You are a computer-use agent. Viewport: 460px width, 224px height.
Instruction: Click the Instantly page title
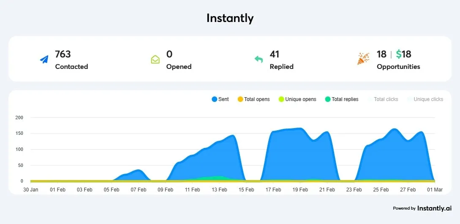point(230,18)
